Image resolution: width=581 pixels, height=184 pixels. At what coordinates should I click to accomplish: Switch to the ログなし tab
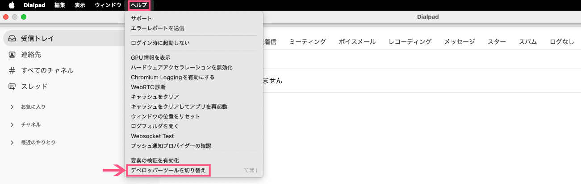(562, 42)
